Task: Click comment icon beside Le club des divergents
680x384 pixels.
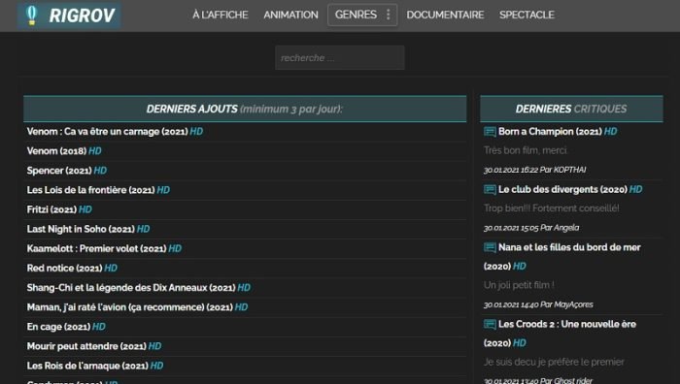Action: pos(490,190)
